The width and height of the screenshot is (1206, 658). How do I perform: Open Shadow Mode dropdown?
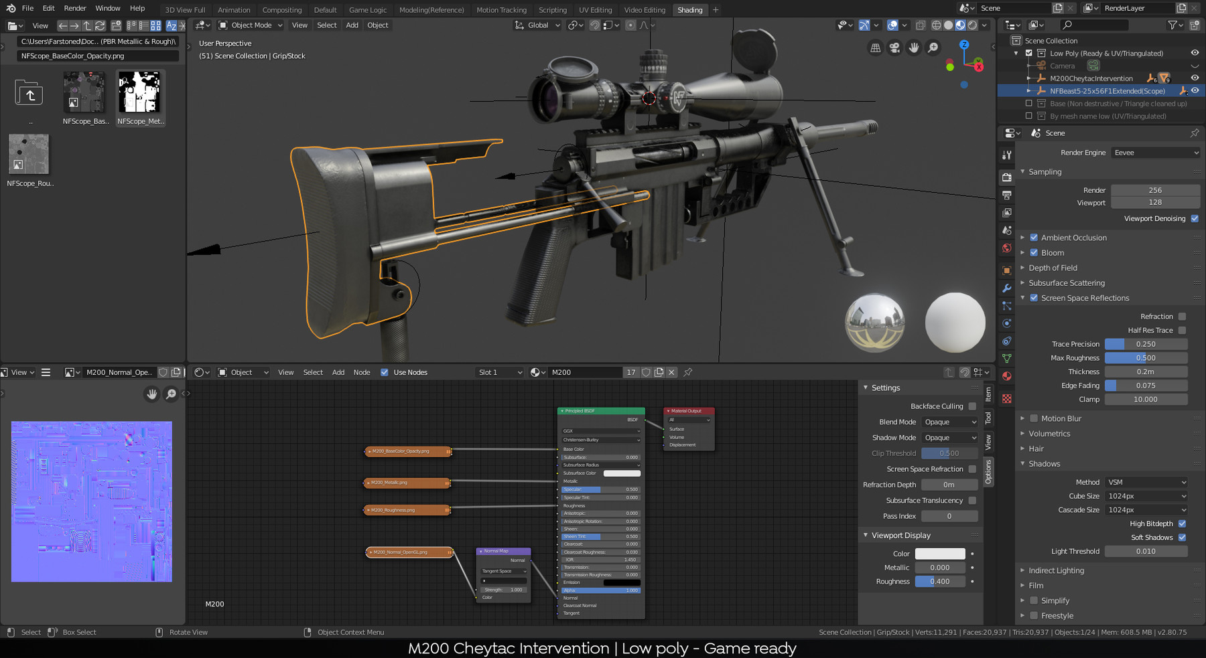pos(949,438)
